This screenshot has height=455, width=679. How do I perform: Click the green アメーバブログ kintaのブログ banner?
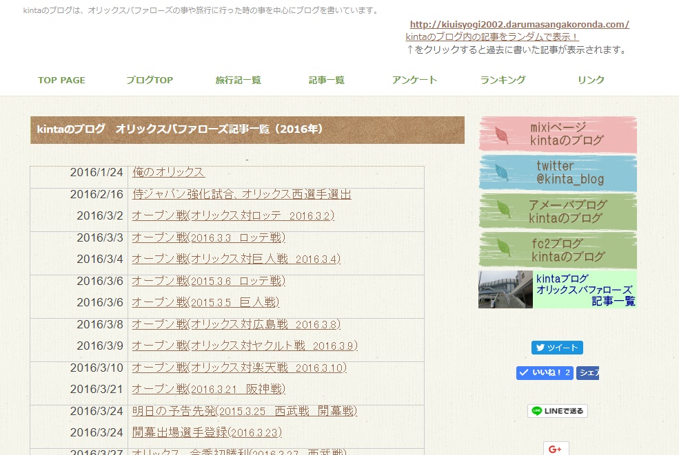pyautogui.click(x=558, y=211)
